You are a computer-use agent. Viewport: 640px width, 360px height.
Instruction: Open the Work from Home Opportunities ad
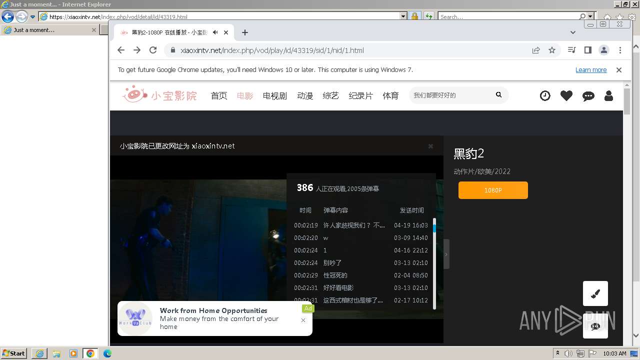click(x=215, y=318)
